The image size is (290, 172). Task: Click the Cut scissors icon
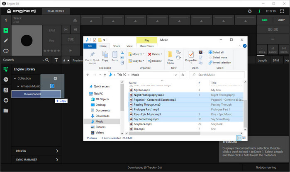tap(122, 53)
